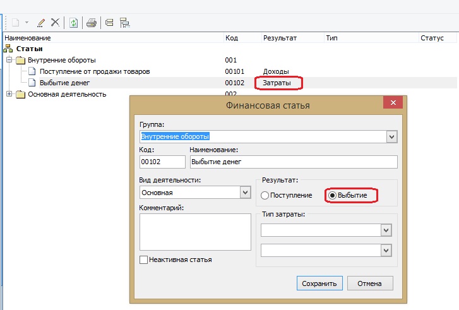The height and width of the screenshot is (310, 459).
Task: Click the collapse tree icon in toolbar
Action: 109,23
